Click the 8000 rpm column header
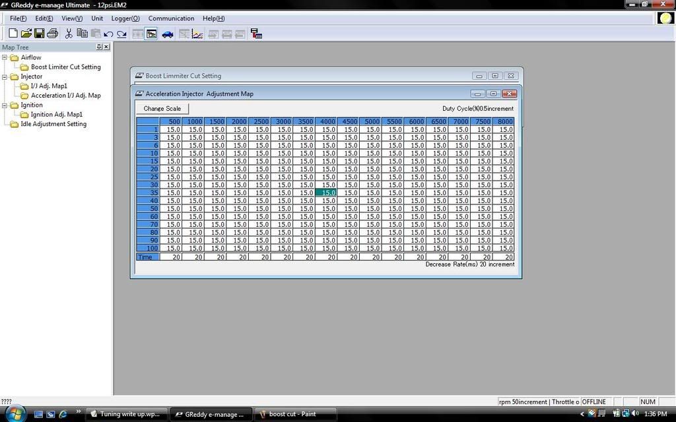This screenshot has width=676, height=422. point(503,121)
